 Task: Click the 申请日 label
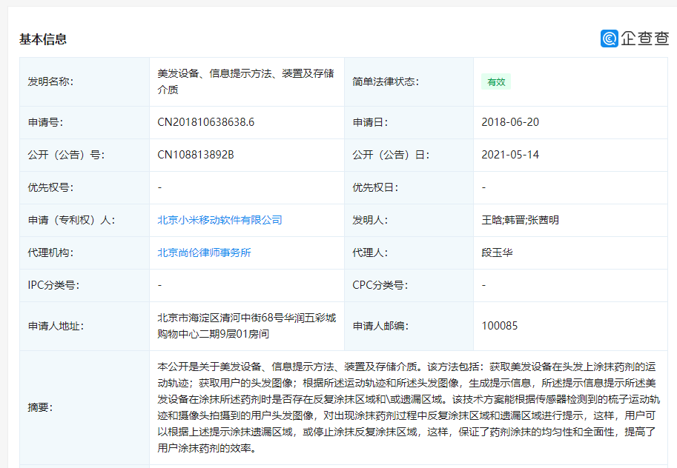pyautogui.click(x=369, y=122)
